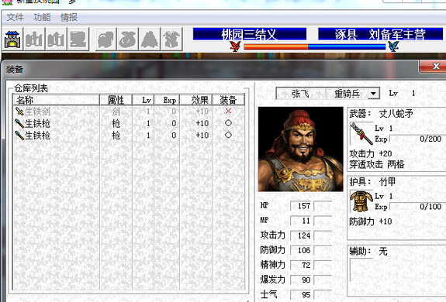446x302 pixels.
Task: Click the armor Exp bar 0/100
Action: (417, 206)
